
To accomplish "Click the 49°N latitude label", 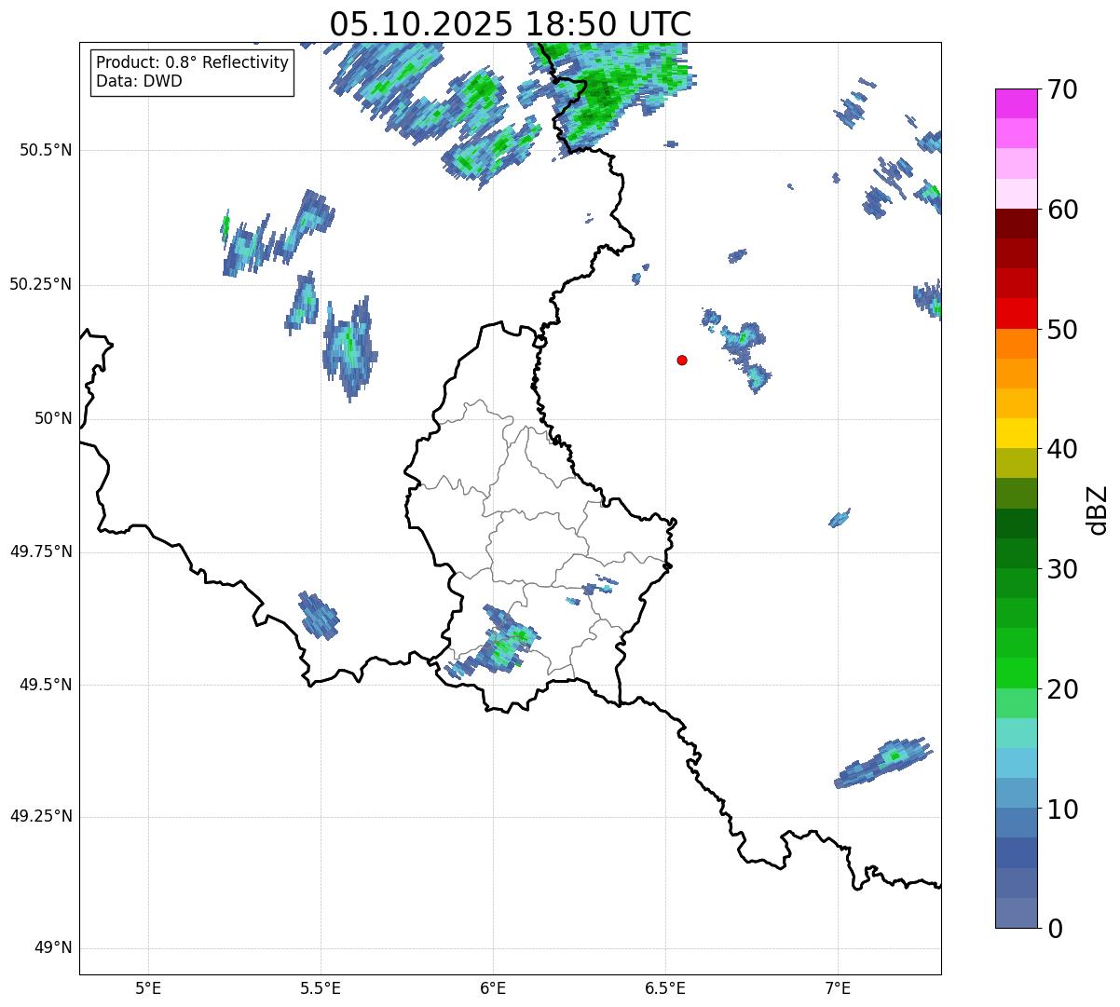I will [53, 948].
